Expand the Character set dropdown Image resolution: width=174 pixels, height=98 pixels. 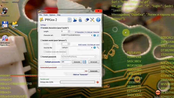pos(92,35)
